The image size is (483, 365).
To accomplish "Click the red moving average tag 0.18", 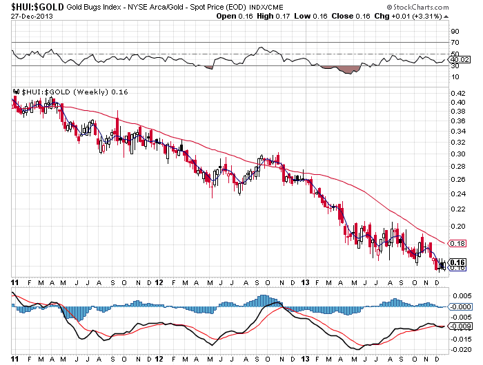I will point(457,244).
